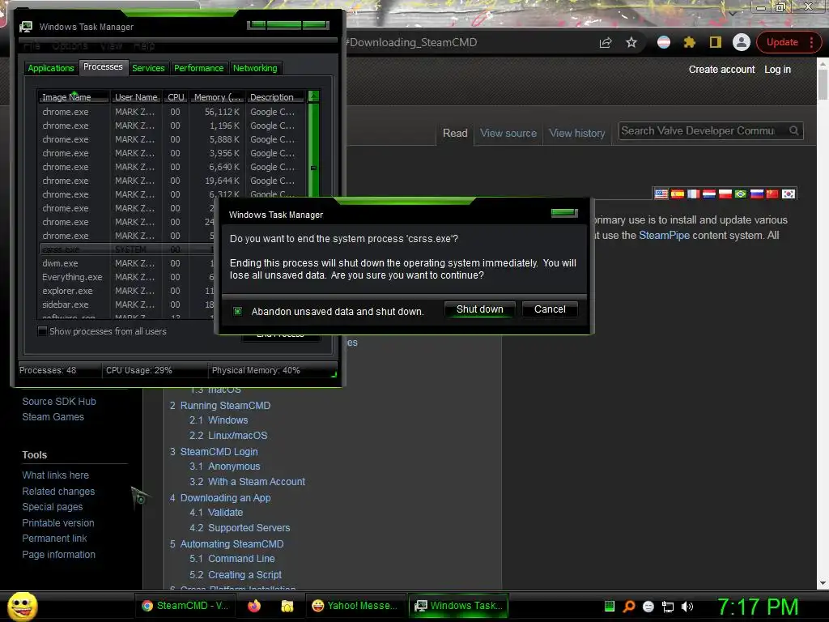The height and width of the screenshot is (622, 829).
Task: Click the search magnifier in Valve wiki
Action: 793,130
